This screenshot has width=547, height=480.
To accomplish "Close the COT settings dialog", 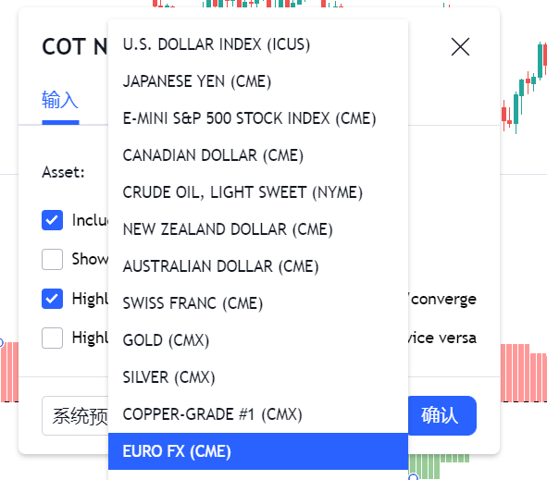I will point(460,47).
